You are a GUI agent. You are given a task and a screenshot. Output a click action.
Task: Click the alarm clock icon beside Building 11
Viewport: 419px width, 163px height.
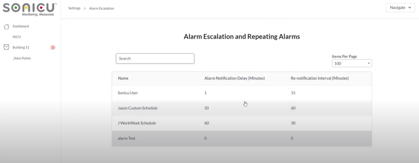click(x=6, y=47)
